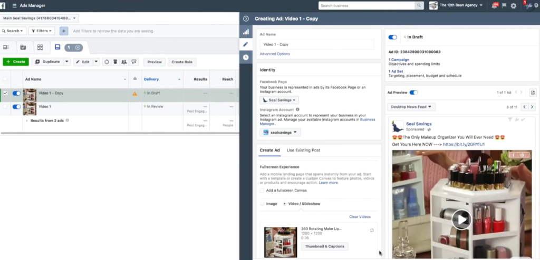Viewport: 540px width, 260px height.
Task: Click the trash delete icon
Action: point(115,62)
